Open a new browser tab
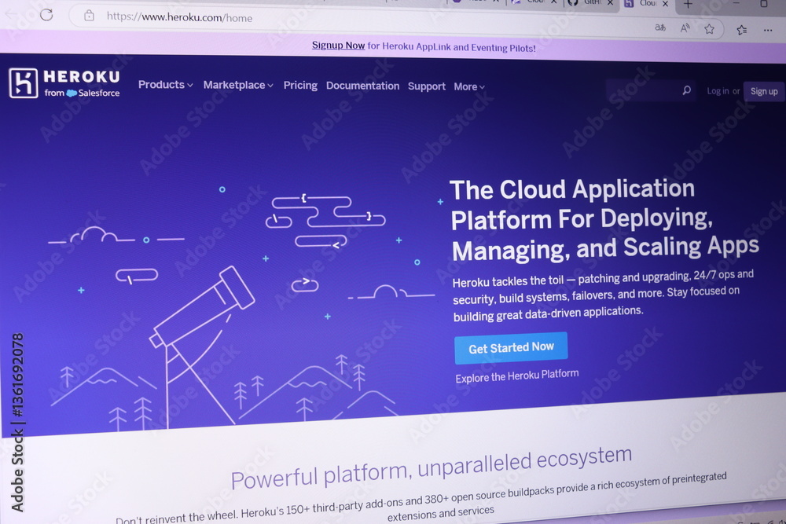 tap(688, 5)
